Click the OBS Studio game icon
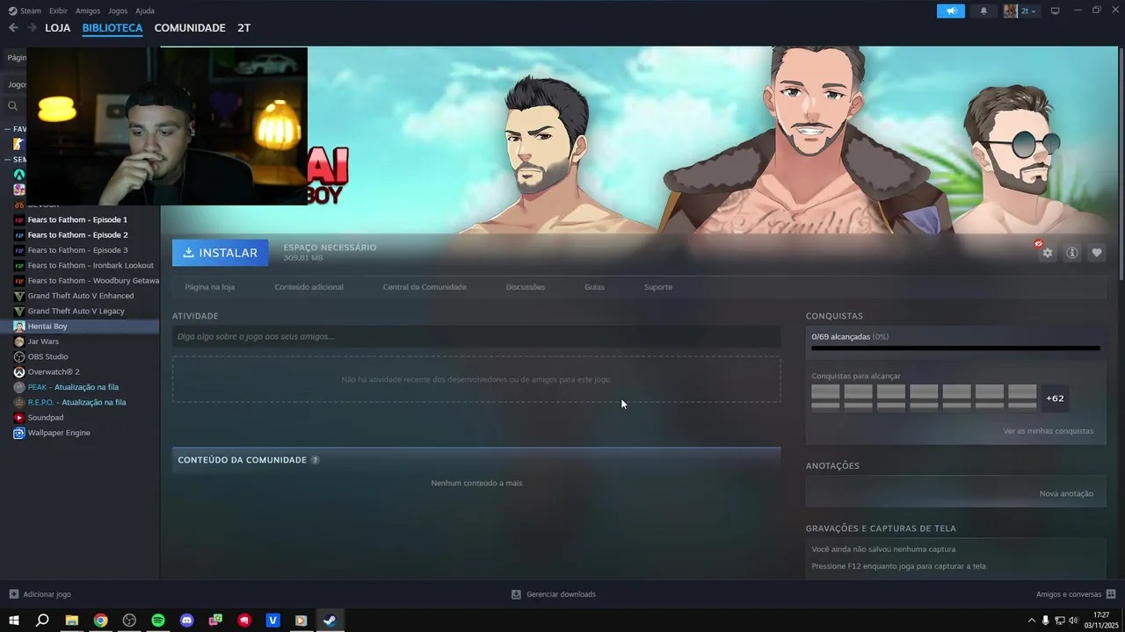The image size is (1125, 632). pos(19,356)
